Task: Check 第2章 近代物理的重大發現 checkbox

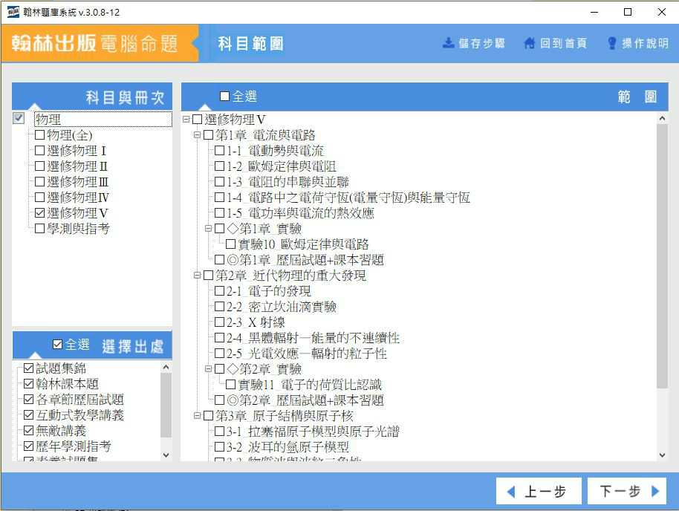Action: tap(208, 275)
